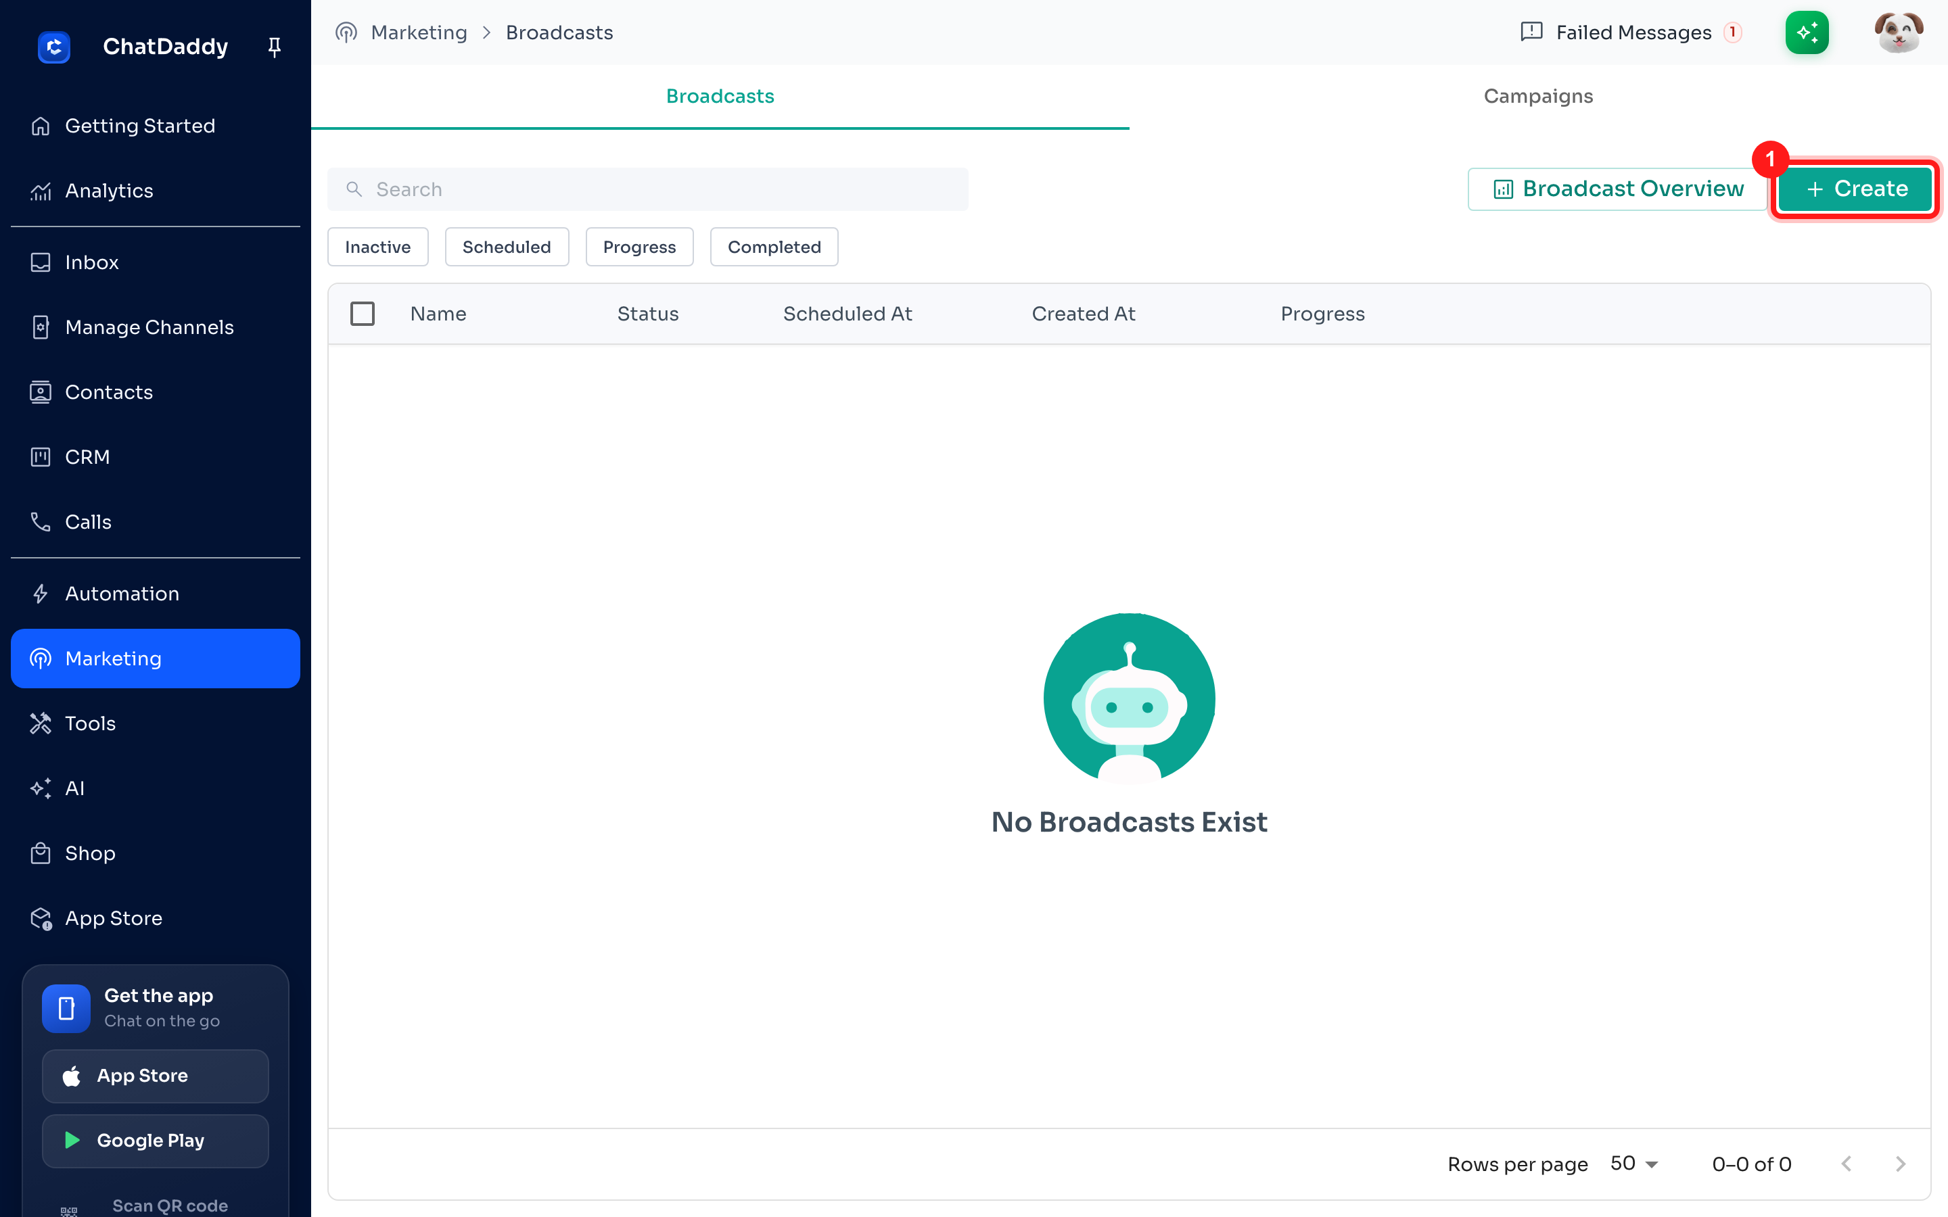Viewport: 1948px width, 1217px height.
Task: Download from Google Play button
Action: tap(156, 1141)
